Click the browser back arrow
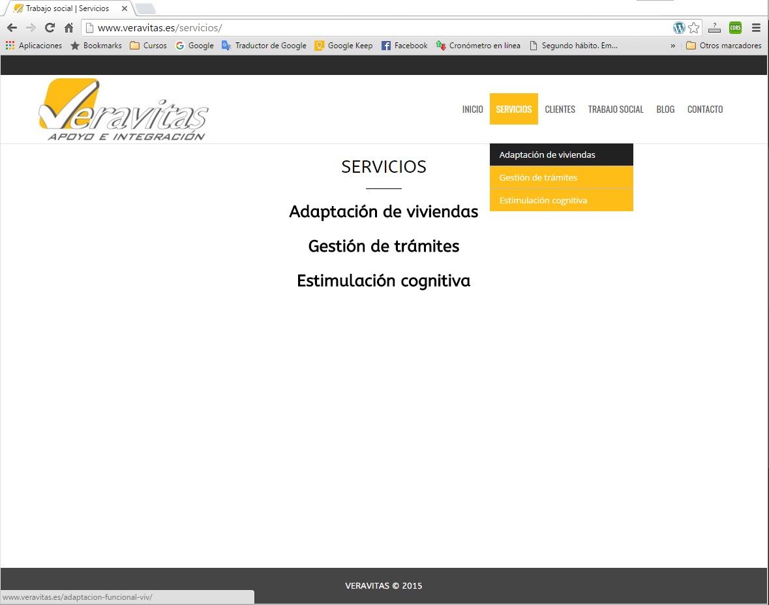The height and width of the screenshot is (605, 769). click(12, 28)
